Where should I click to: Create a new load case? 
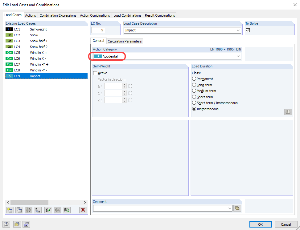(10, 210)
